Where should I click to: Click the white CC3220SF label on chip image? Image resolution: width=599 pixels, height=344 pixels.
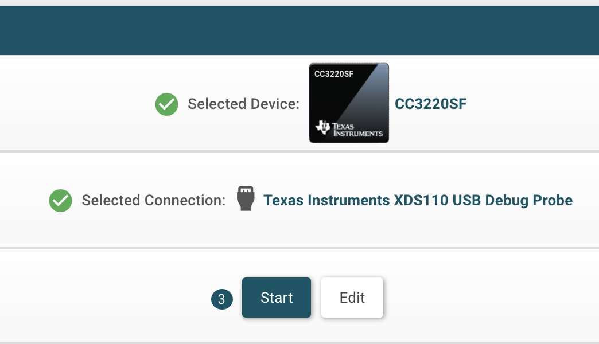(x=334, y=74)
